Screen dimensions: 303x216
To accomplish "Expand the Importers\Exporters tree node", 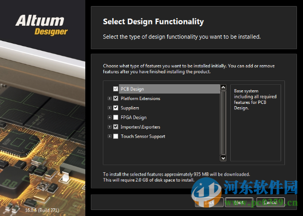I will pos(109,127).
